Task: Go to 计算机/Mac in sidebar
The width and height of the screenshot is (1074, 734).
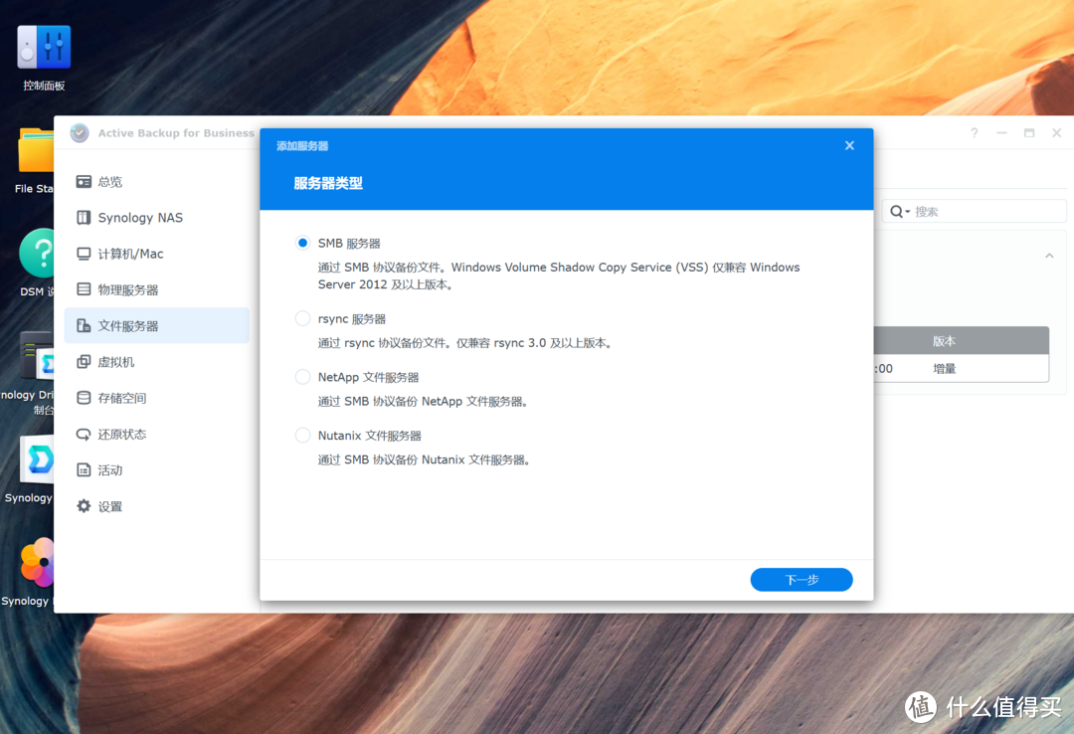Action: click(x=130, y=254)
